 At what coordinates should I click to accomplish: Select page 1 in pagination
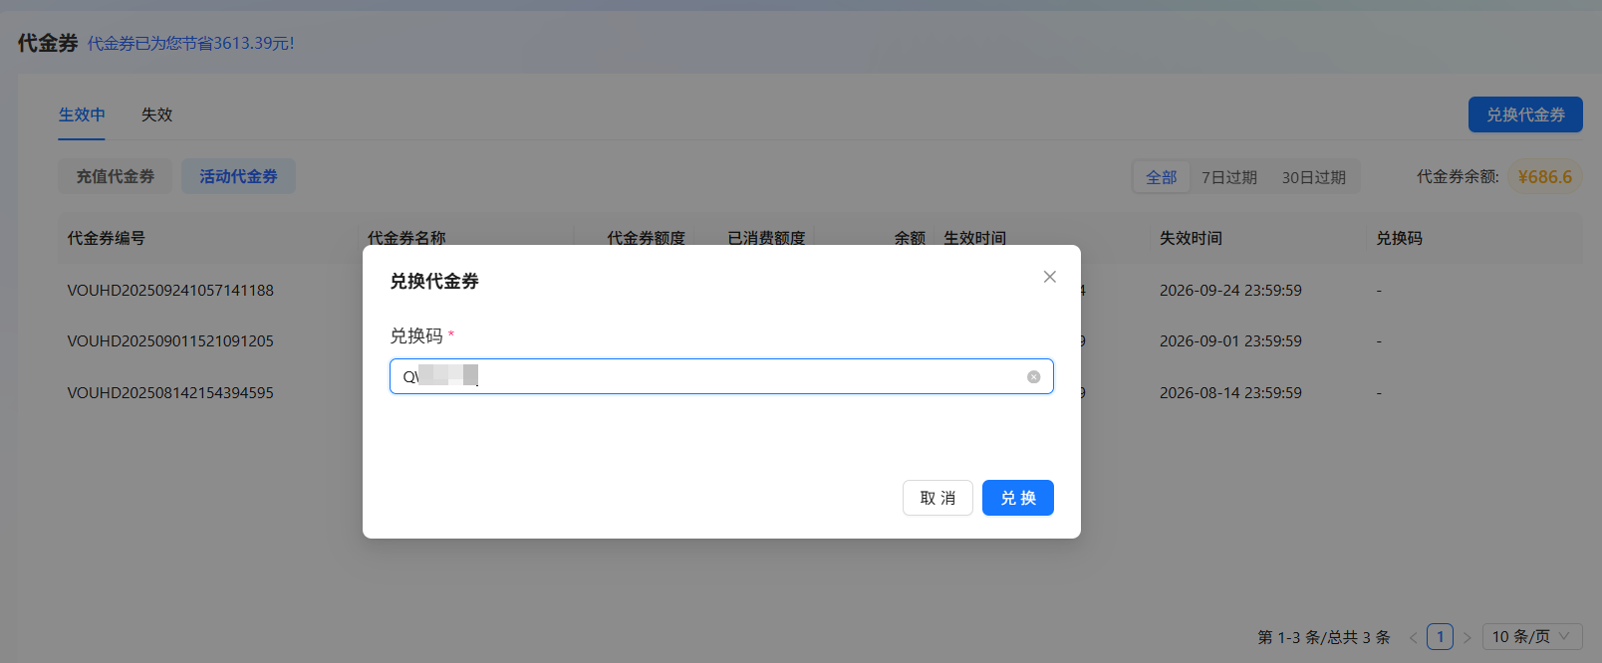(1440, 636)
